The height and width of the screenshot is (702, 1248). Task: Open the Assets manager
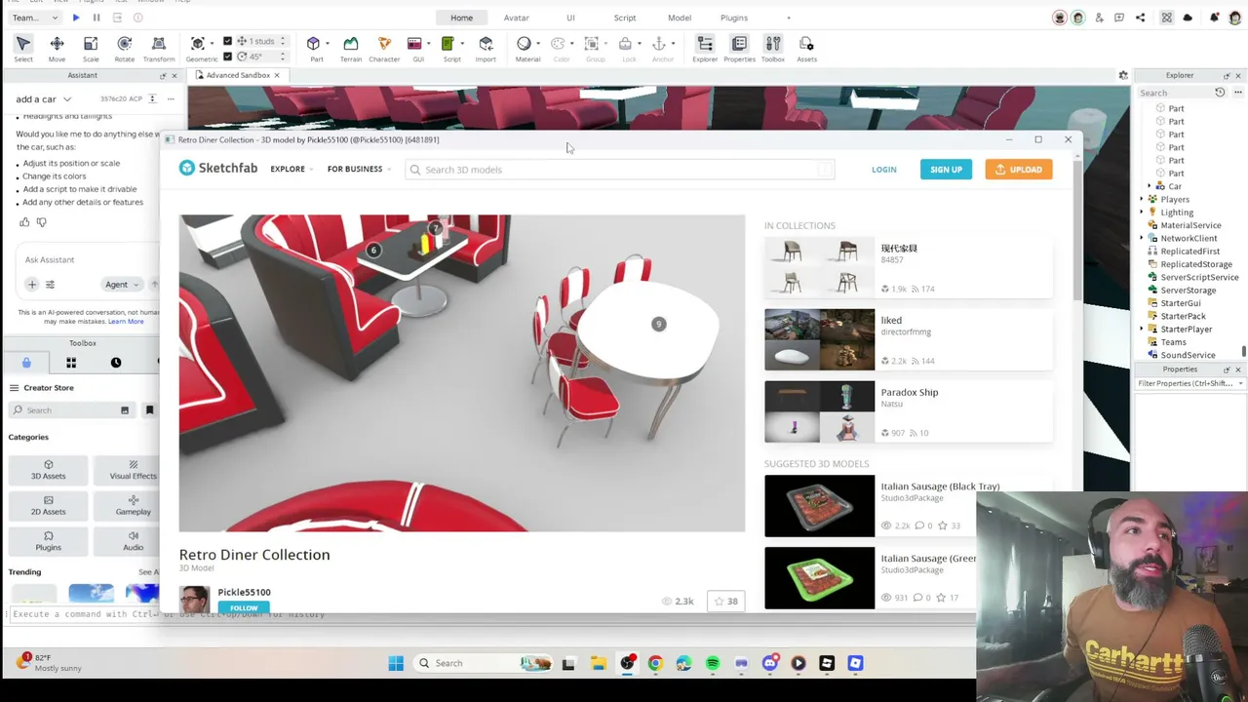pos(806,48)
